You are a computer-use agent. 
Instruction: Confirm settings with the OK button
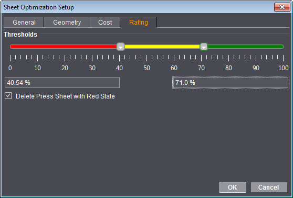coord(233,187)
